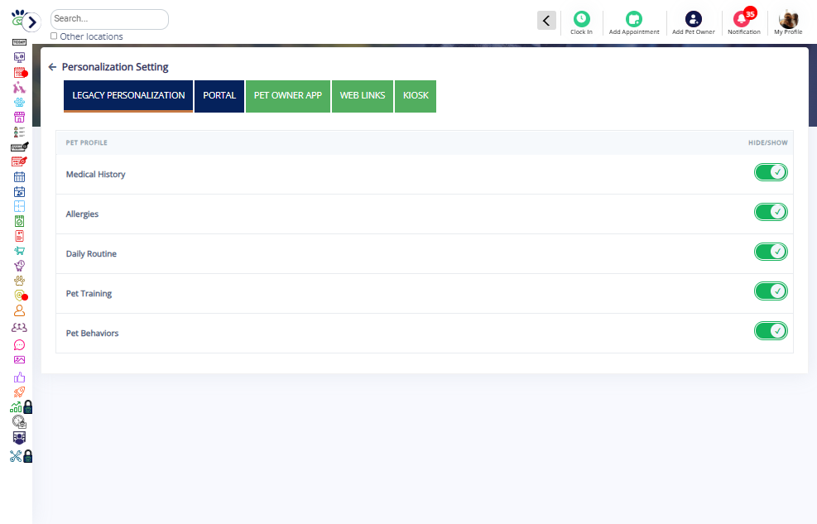
Task: Switch to Legacy Personalization tab
Action: click(x=128, y=96)
